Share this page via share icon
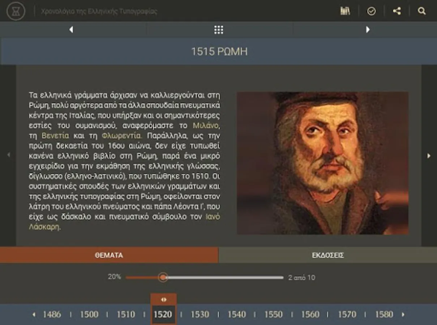437x325 pixels. point(397,11)
